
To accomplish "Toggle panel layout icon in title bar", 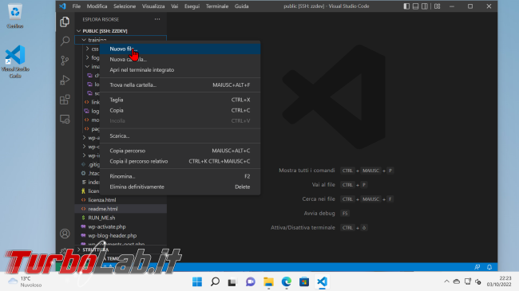I will point(415,6).
